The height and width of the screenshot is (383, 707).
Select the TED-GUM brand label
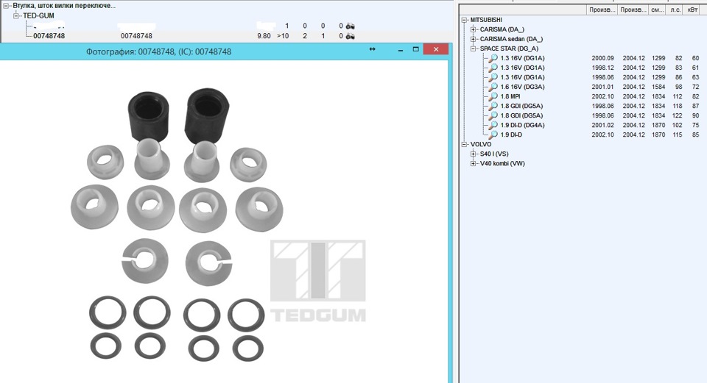(39, 15)
